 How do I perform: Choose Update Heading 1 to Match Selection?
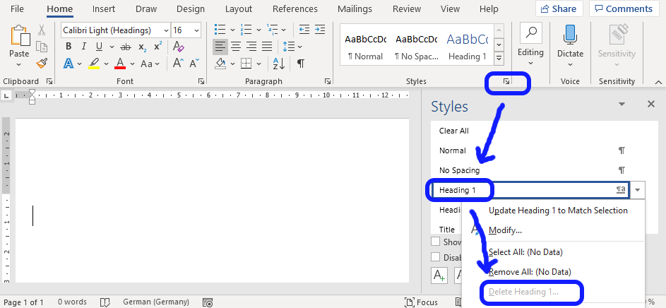[x=558, y=211]
